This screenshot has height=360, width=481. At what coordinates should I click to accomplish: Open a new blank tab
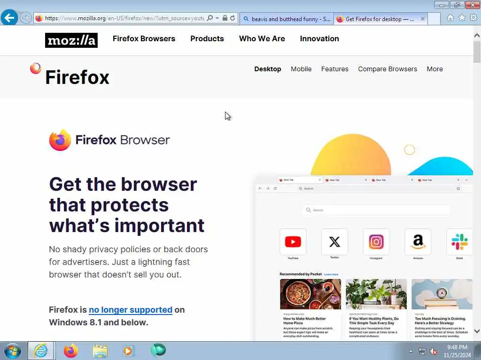434,19
